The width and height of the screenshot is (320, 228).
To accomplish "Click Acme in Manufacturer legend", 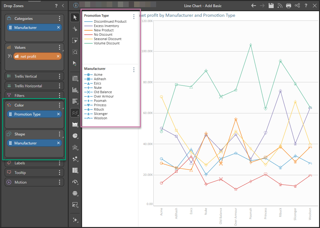I will tap(93, 75).
